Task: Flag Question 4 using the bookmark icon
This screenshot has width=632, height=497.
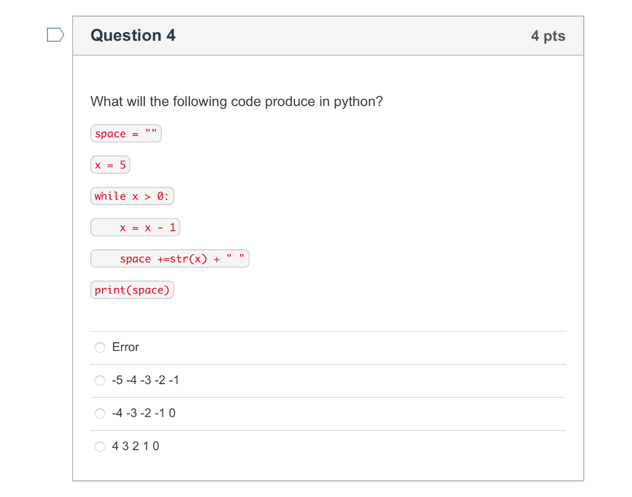Action: [55, 35]
